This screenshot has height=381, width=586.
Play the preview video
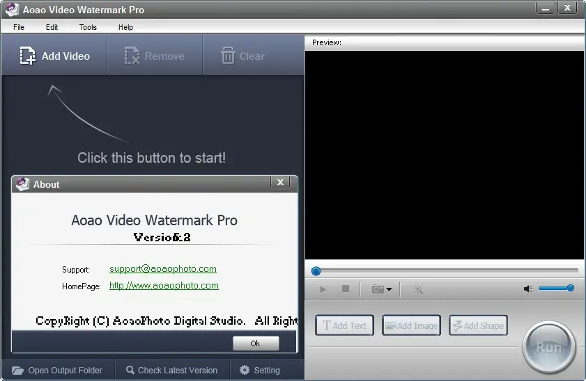pyautogui.click(x=323, y=289)
